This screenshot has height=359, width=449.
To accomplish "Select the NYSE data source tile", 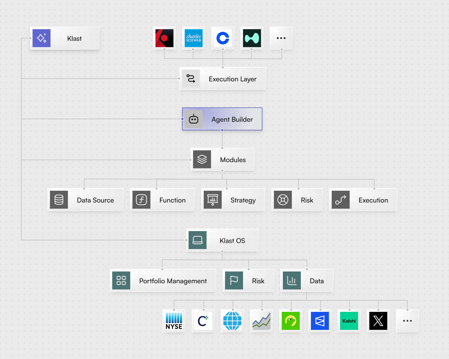I will point(174,321).
